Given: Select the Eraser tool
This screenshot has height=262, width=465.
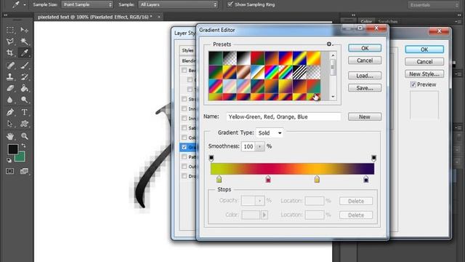Looking at the screenshot, I should click(10, 88).
